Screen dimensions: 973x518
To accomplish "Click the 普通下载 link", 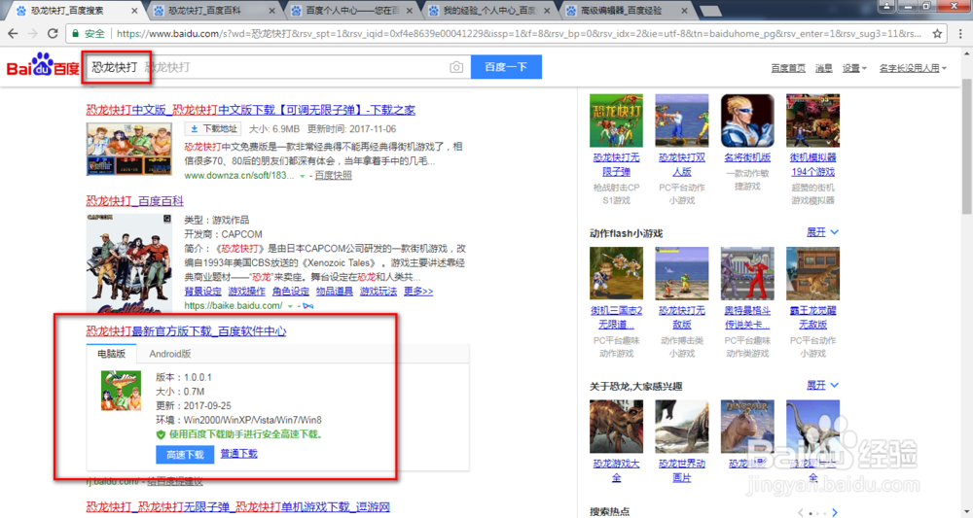I will click(x=239, y=454).
